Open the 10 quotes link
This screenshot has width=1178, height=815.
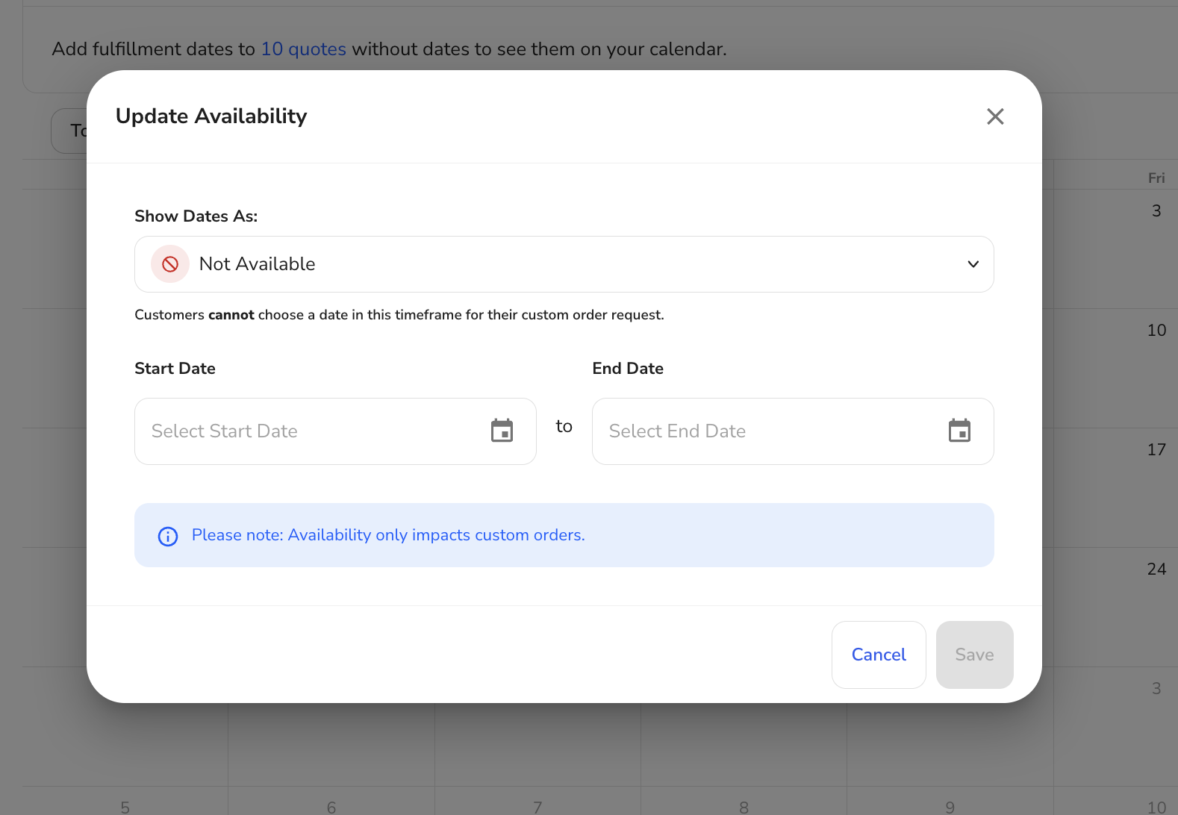[303, 49]
